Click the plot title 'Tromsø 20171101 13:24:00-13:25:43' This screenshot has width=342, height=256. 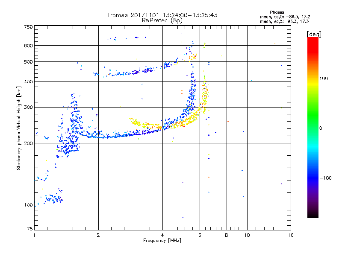click(162, 15)
